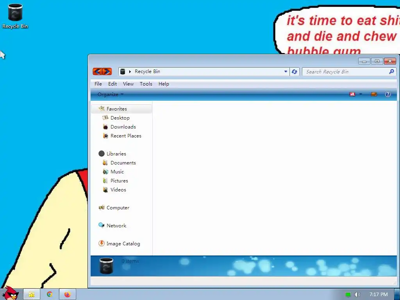Click the Desktop folder icon in sidebar
The image size is (400, 300).
tap(105, 118)
